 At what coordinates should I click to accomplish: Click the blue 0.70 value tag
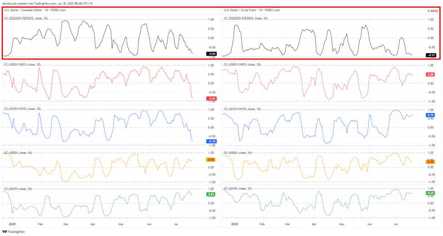430,115
